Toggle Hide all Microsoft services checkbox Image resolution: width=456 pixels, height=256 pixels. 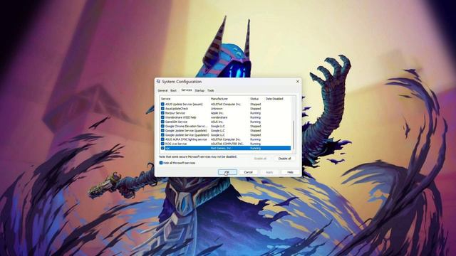click(161, 163)
